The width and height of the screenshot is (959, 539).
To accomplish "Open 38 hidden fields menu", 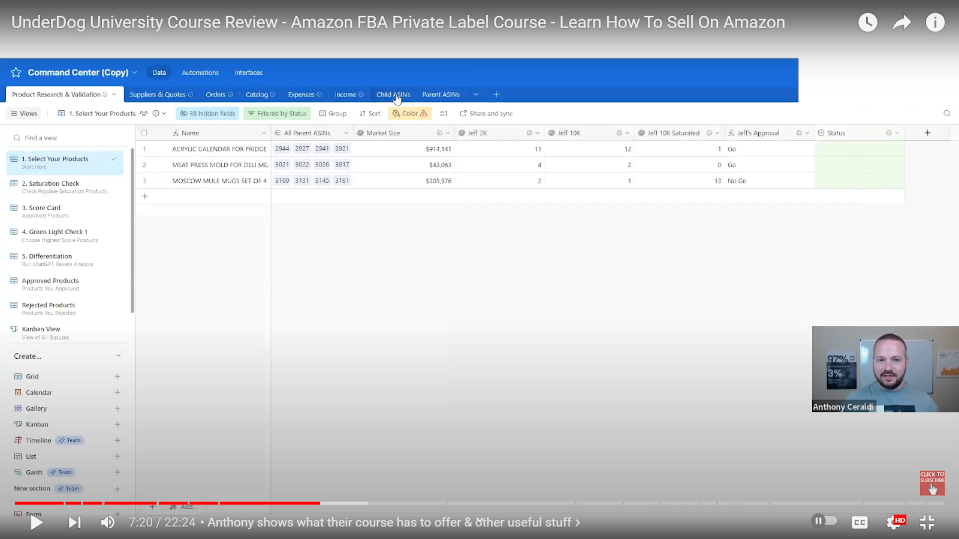I will point(207,113).
